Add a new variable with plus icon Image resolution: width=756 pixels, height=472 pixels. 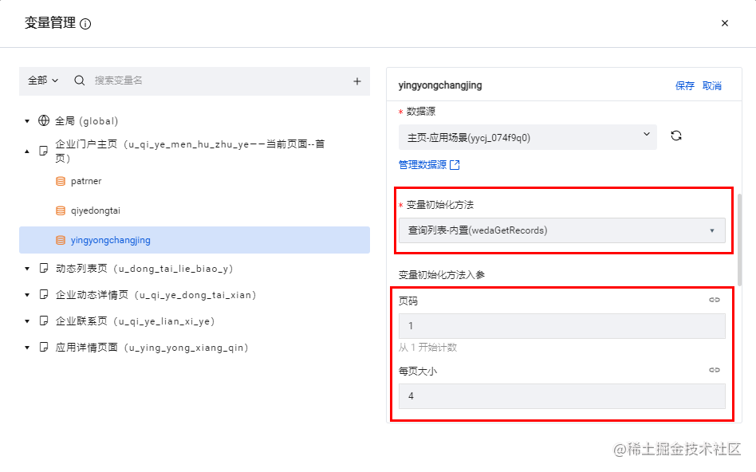pyautogui.click(x=356, y=81)
